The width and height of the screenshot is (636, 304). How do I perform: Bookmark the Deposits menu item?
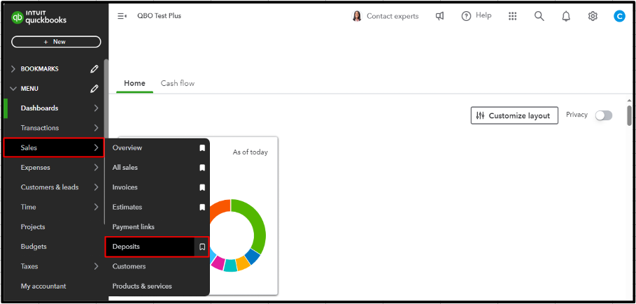tap(202, 247)
